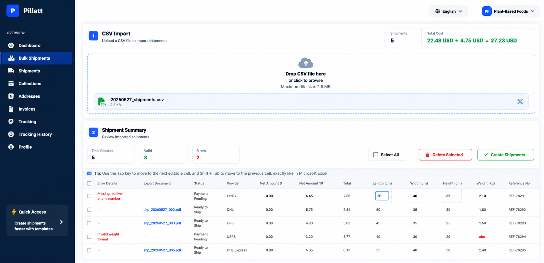Click the Total Cost 27.23 USD value
Viewport: 544px width, 263px height.
(504, 41)
